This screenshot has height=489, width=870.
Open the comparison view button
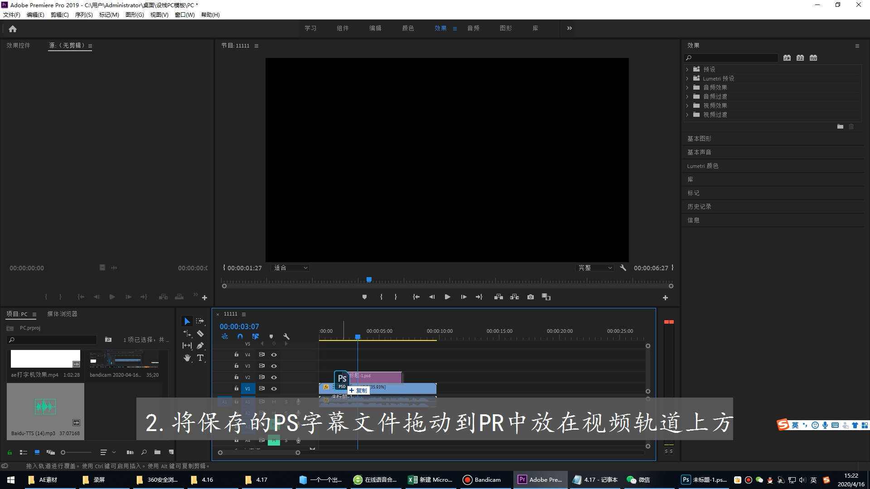(546, 297)
